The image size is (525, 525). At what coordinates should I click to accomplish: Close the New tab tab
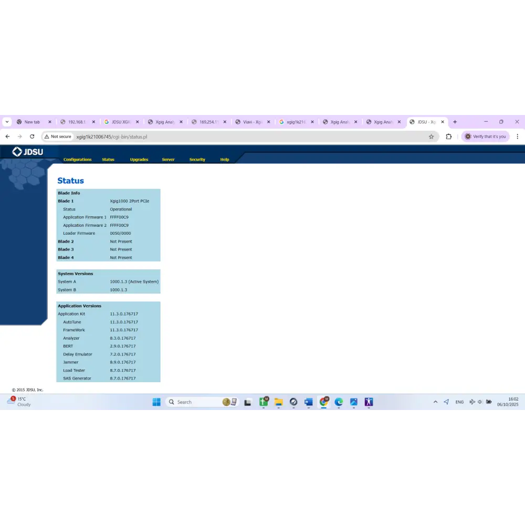(50, 122)
